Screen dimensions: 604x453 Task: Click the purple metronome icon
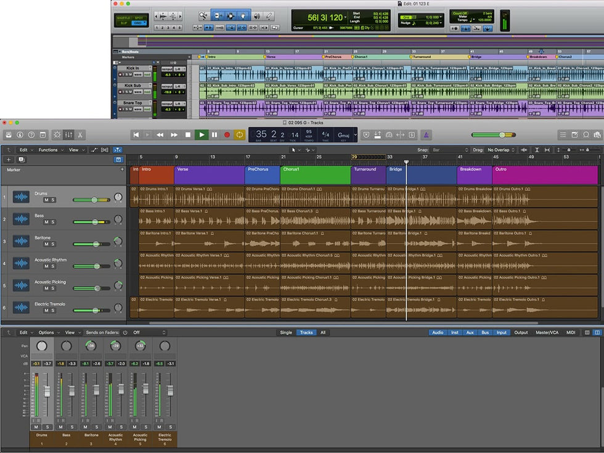pos(426,134)
